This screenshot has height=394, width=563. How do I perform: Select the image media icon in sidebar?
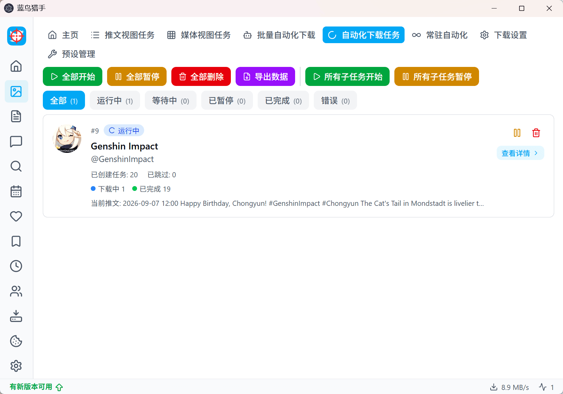[x=16, y=91]
